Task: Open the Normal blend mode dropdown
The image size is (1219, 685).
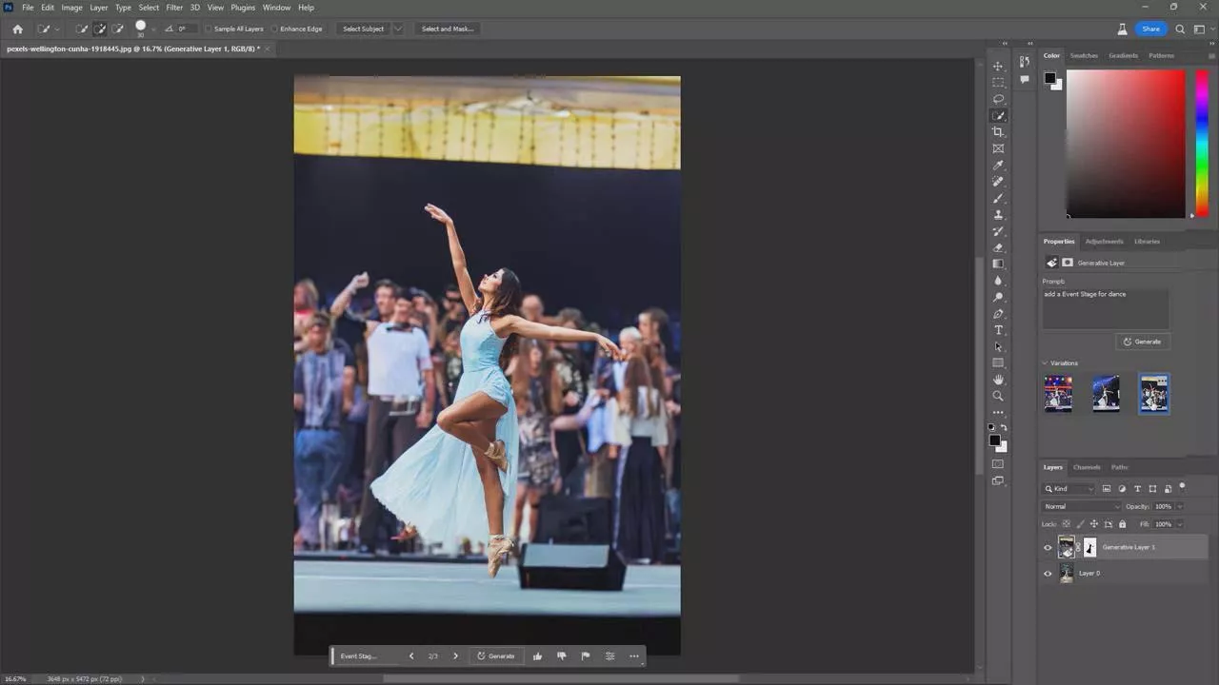Action: coord(1081,506)
